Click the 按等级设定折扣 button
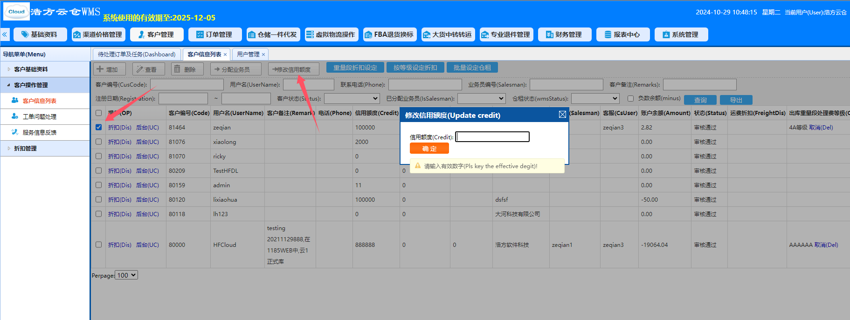Viewport: 850px width, 320px height. click(415, 68)
